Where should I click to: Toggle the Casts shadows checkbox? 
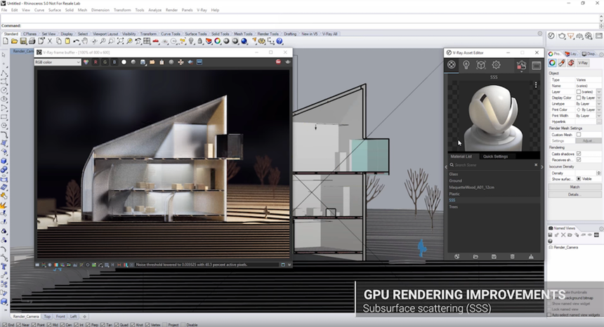tap(579, 153)
